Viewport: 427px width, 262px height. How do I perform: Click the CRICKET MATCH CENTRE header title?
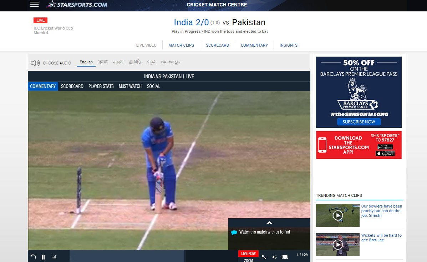click(217, 5)
